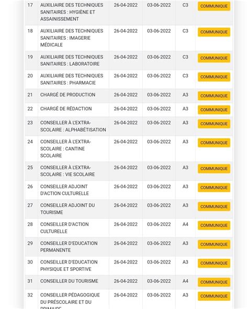Click the A4 category cell in row 28
Screen dimensions: 248x309
(185, 224)
